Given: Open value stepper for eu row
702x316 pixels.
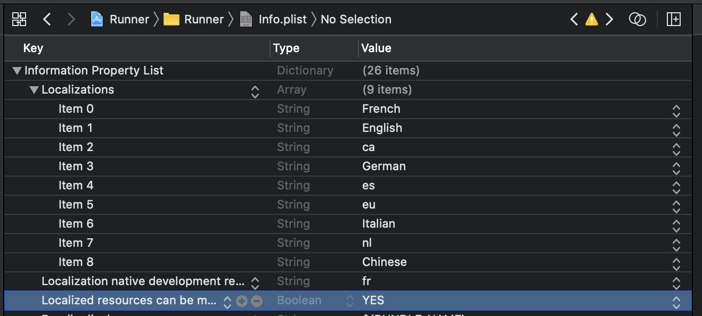Looking at the screenshot, I should point(676,206).
